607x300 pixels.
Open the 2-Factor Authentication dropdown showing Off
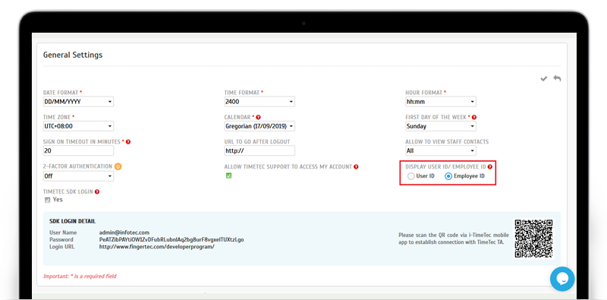click(x=78, y=176)
